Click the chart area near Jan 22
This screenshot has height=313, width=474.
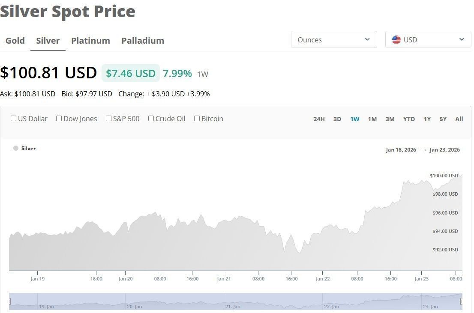[323, 248]
